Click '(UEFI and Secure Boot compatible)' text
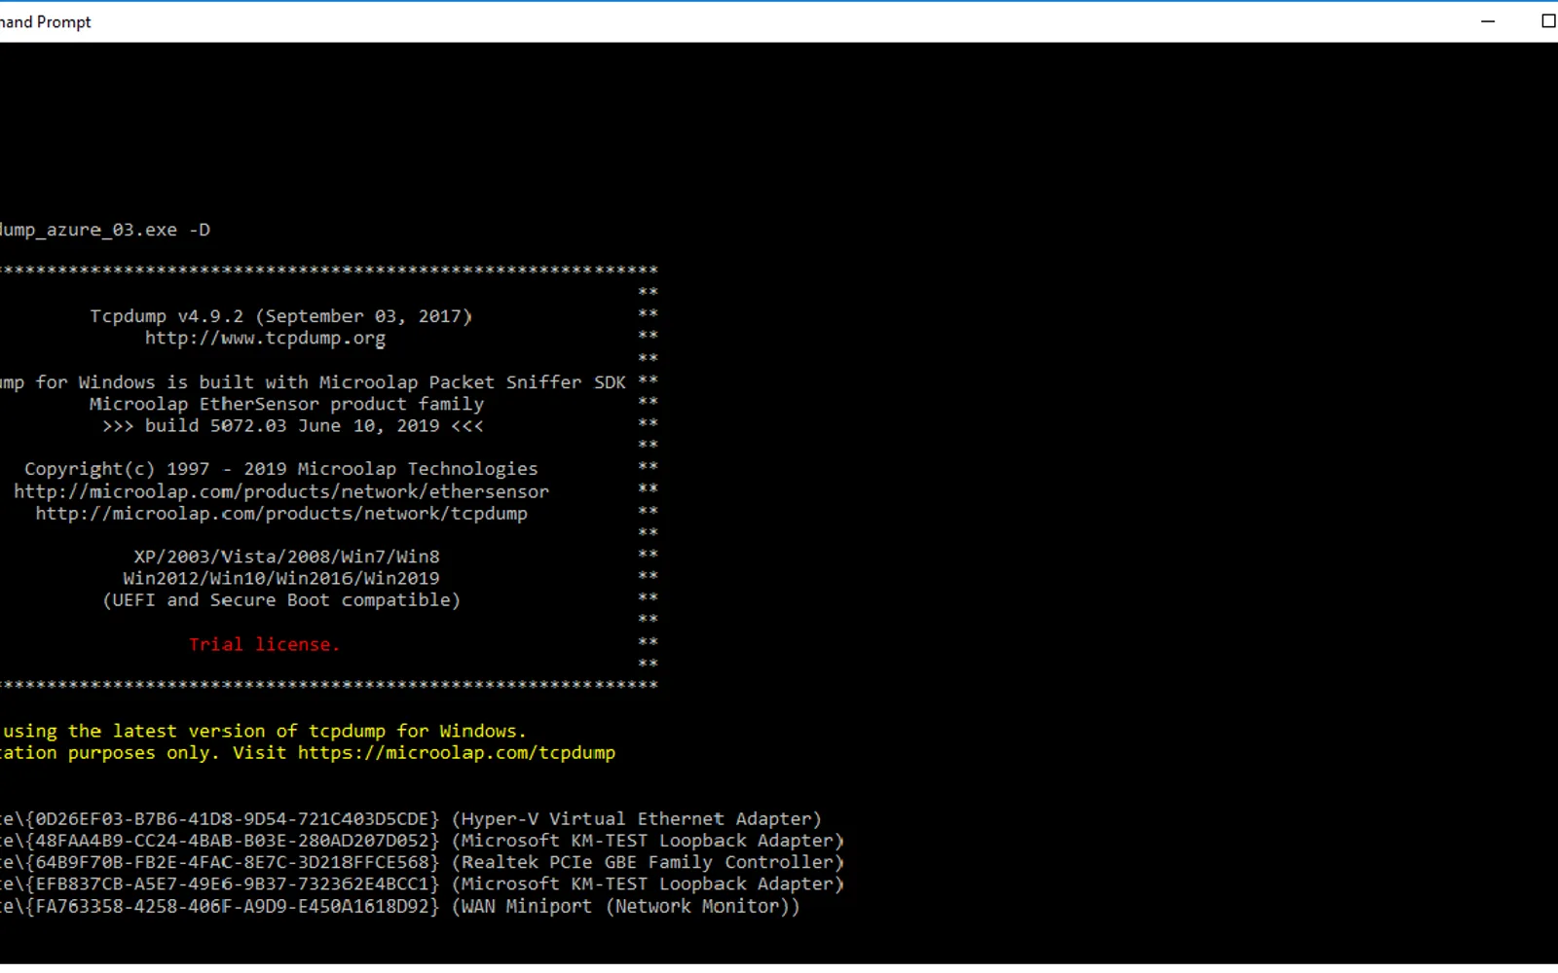Screen dimensions: 1558x973 coord(281,600)
